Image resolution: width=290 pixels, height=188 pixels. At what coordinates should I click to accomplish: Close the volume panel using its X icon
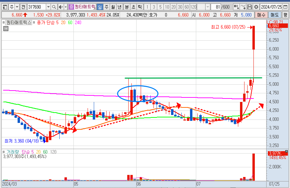click(287, 152)
